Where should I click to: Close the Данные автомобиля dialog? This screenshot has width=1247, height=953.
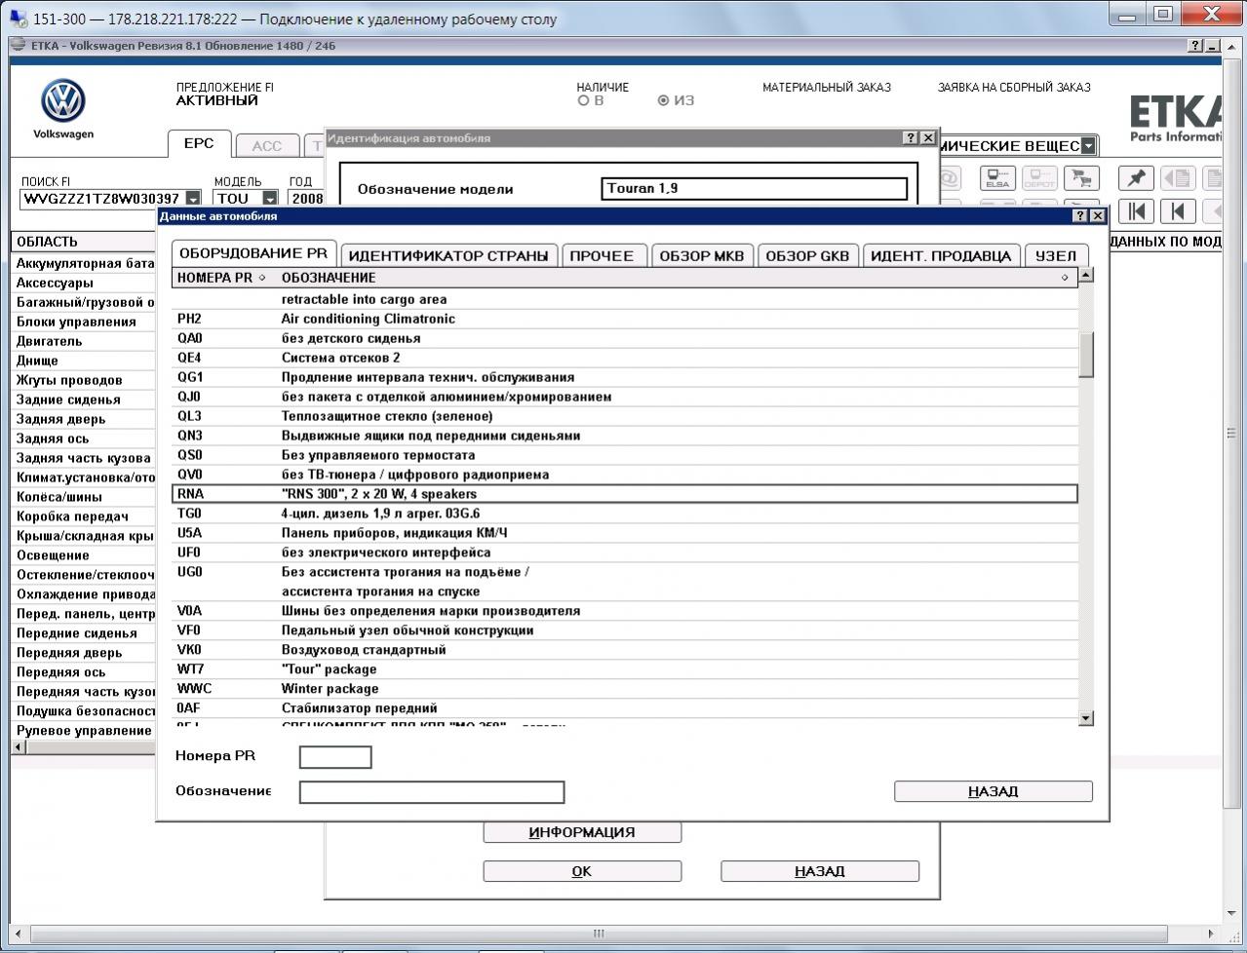point(1097,216)
